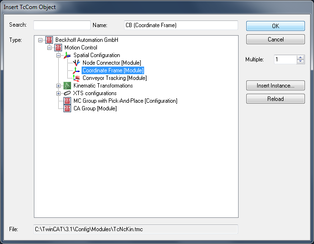Click the Multiple number field
Viewport: 314px width, 244px height.
[x=285, y=59]
